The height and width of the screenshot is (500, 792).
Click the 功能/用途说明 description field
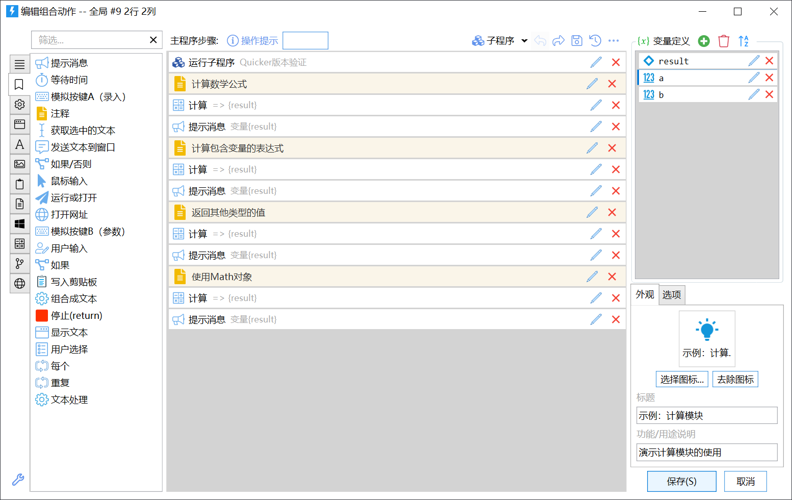707,452
